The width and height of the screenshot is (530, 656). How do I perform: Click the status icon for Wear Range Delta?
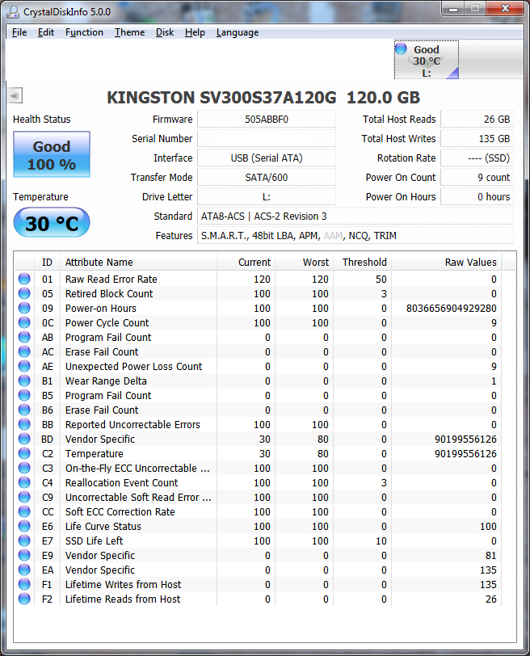tap(24, 381)
